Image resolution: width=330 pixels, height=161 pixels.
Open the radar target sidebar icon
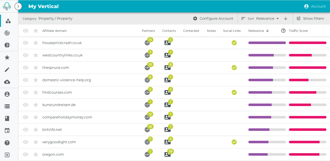(x=7, y=33)
